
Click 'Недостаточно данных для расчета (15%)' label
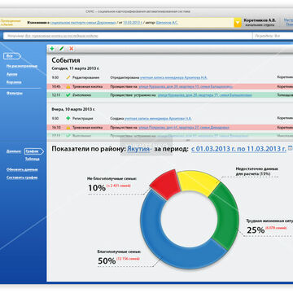pyautogui.click(x=256, y=171)
